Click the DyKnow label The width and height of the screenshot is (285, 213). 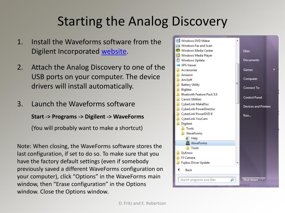[187, 153]
